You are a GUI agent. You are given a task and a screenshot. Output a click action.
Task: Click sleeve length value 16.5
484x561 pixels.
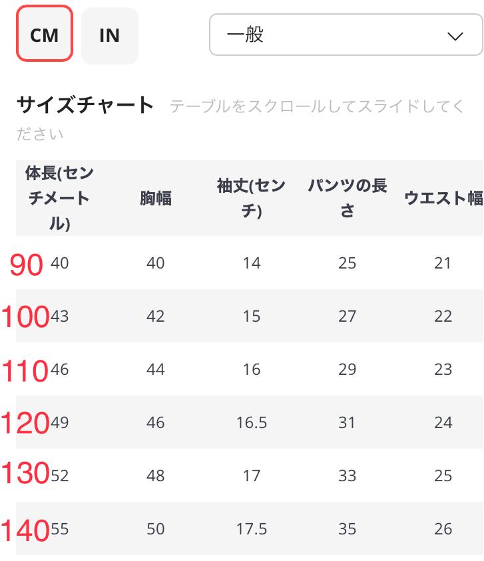click(x=252, y=423)
